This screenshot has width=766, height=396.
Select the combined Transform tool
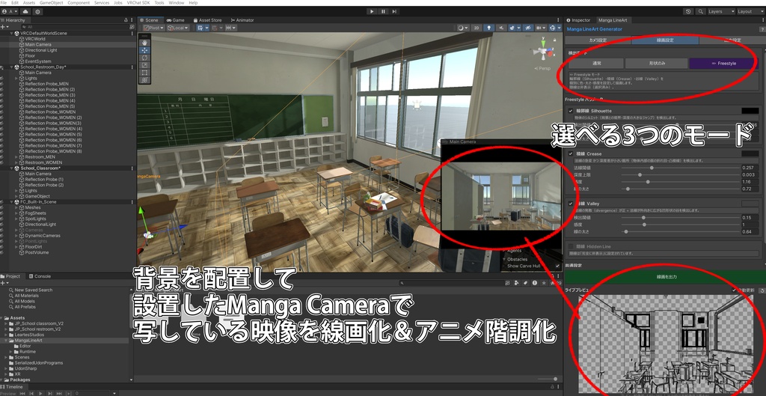pos(144,79)
